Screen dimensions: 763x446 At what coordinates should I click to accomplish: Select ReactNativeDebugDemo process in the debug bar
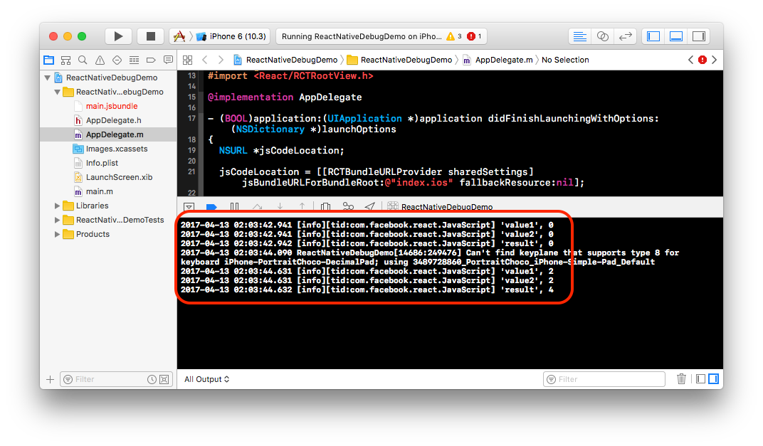(441, 207)
